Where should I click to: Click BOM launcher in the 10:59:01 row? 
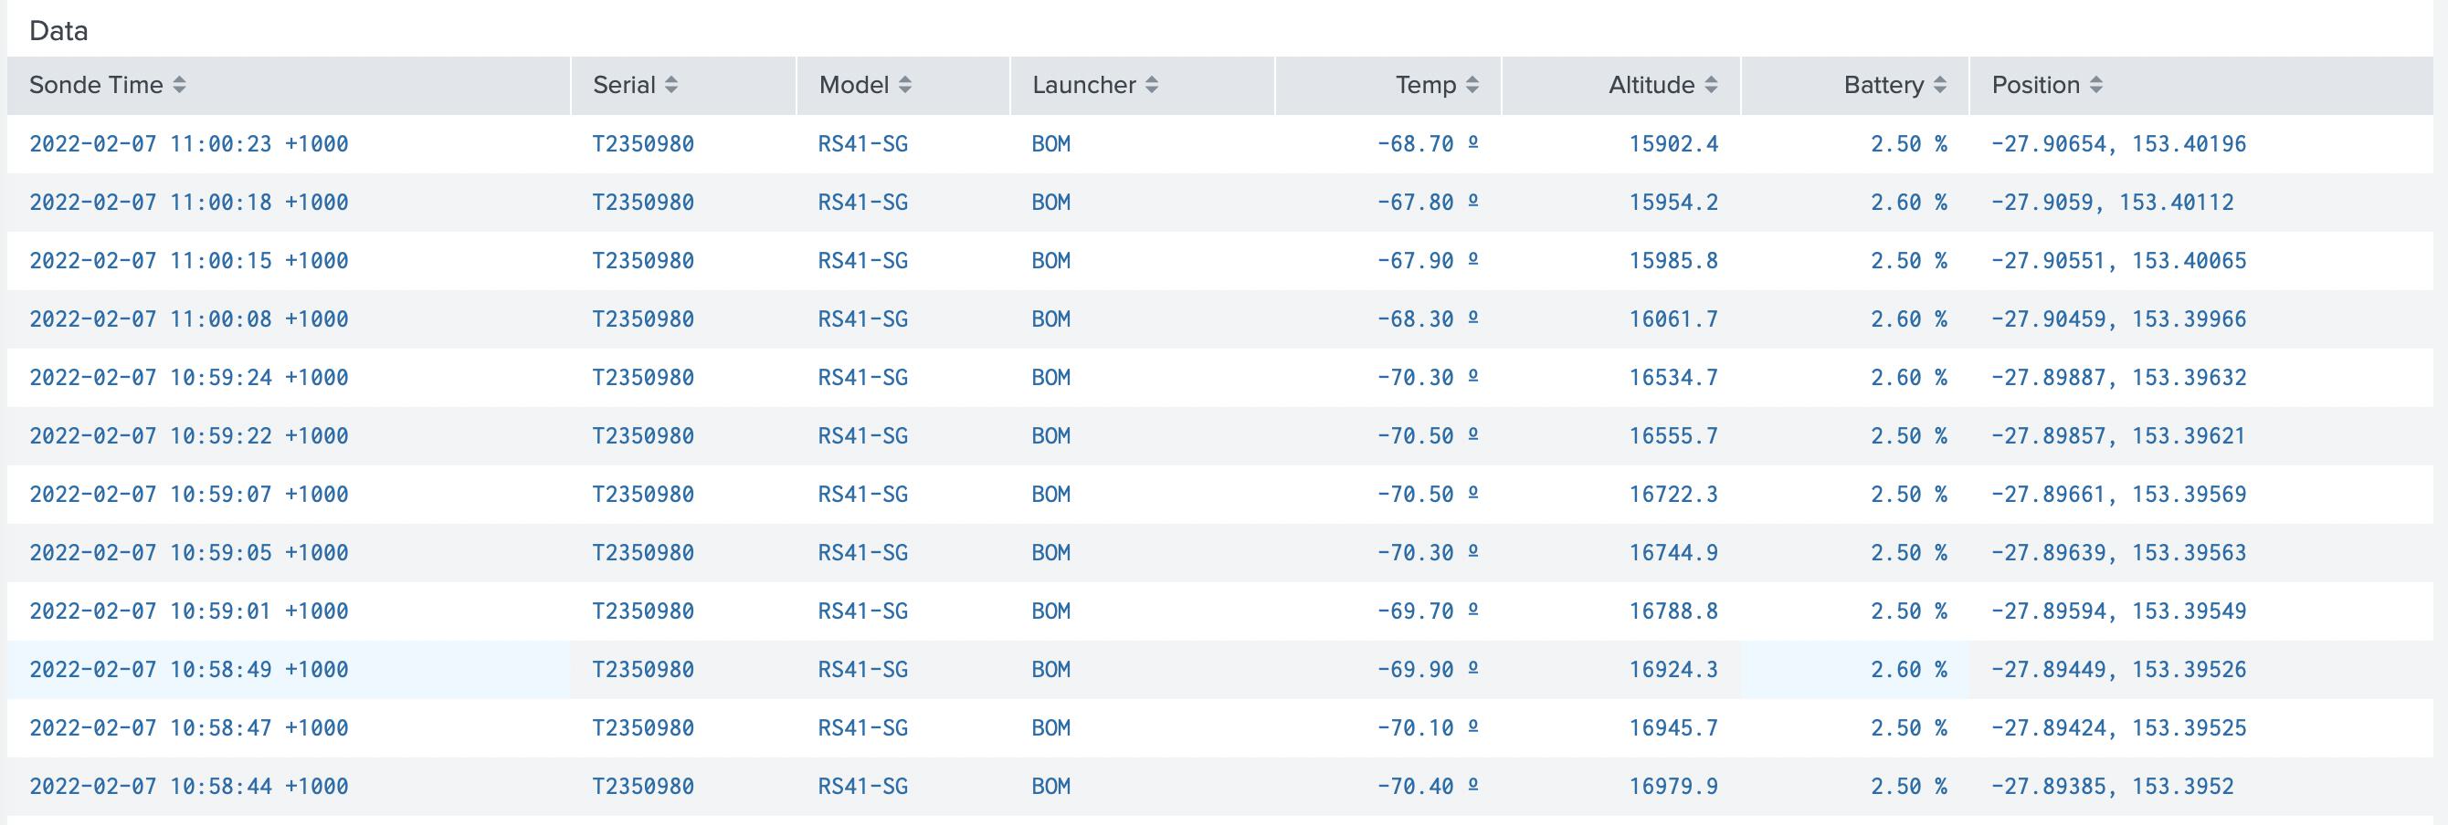[x=1051, y=611]
